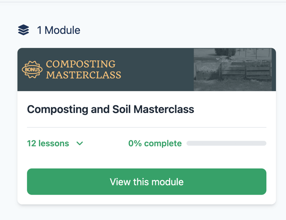The width and height of the screenshot is (286, 220).
Task: Select the 1 Module heading text
Action: click(58, 30)
